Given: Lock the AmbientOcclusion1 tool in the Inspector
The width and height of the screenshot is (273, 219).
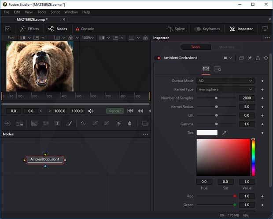Looking at the screenshot, I should [x=258, y=58].
